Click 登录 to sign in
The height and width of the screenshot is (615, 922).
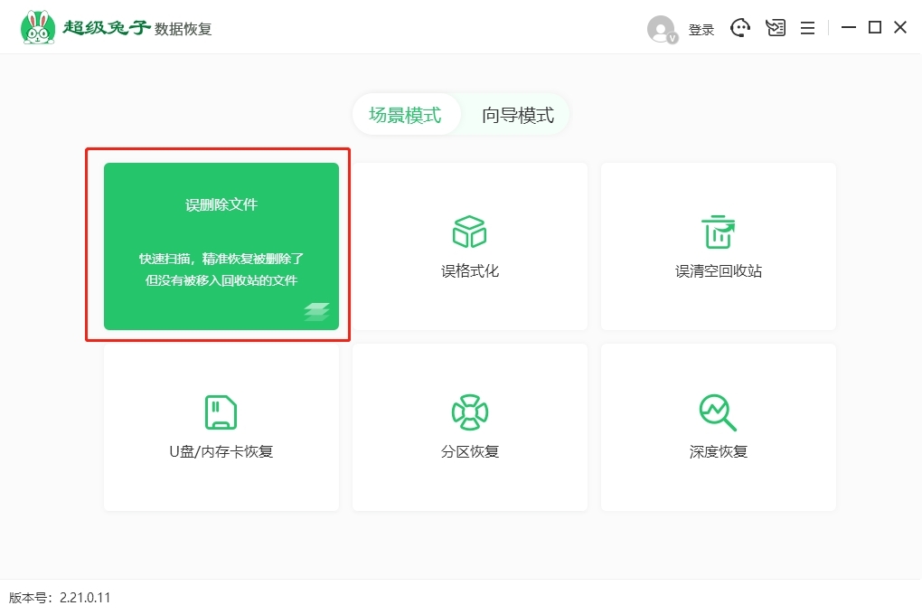702,28
